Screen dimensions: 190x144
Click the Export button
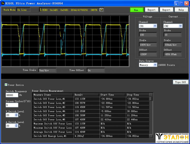pyautogui.click(x=151, y=10)
